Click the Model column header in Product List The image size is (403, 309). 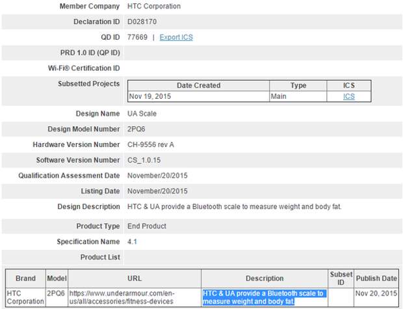pos(57,278)
